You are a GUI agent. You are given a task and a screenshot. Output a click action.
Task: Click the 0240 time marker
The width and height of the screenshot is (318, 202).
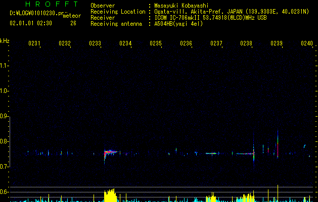[x=307, y=43]
